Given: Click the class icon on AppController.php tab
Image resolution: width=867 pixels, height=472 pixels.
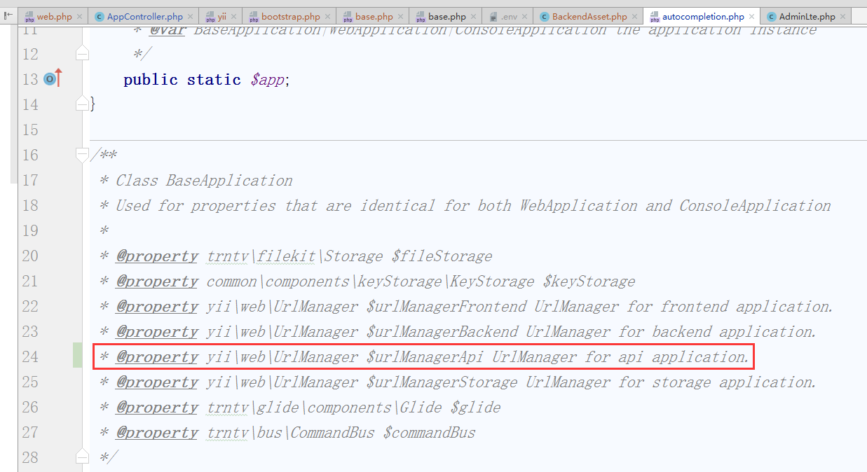Looking at the screenshot, I should tap(99, 17).
